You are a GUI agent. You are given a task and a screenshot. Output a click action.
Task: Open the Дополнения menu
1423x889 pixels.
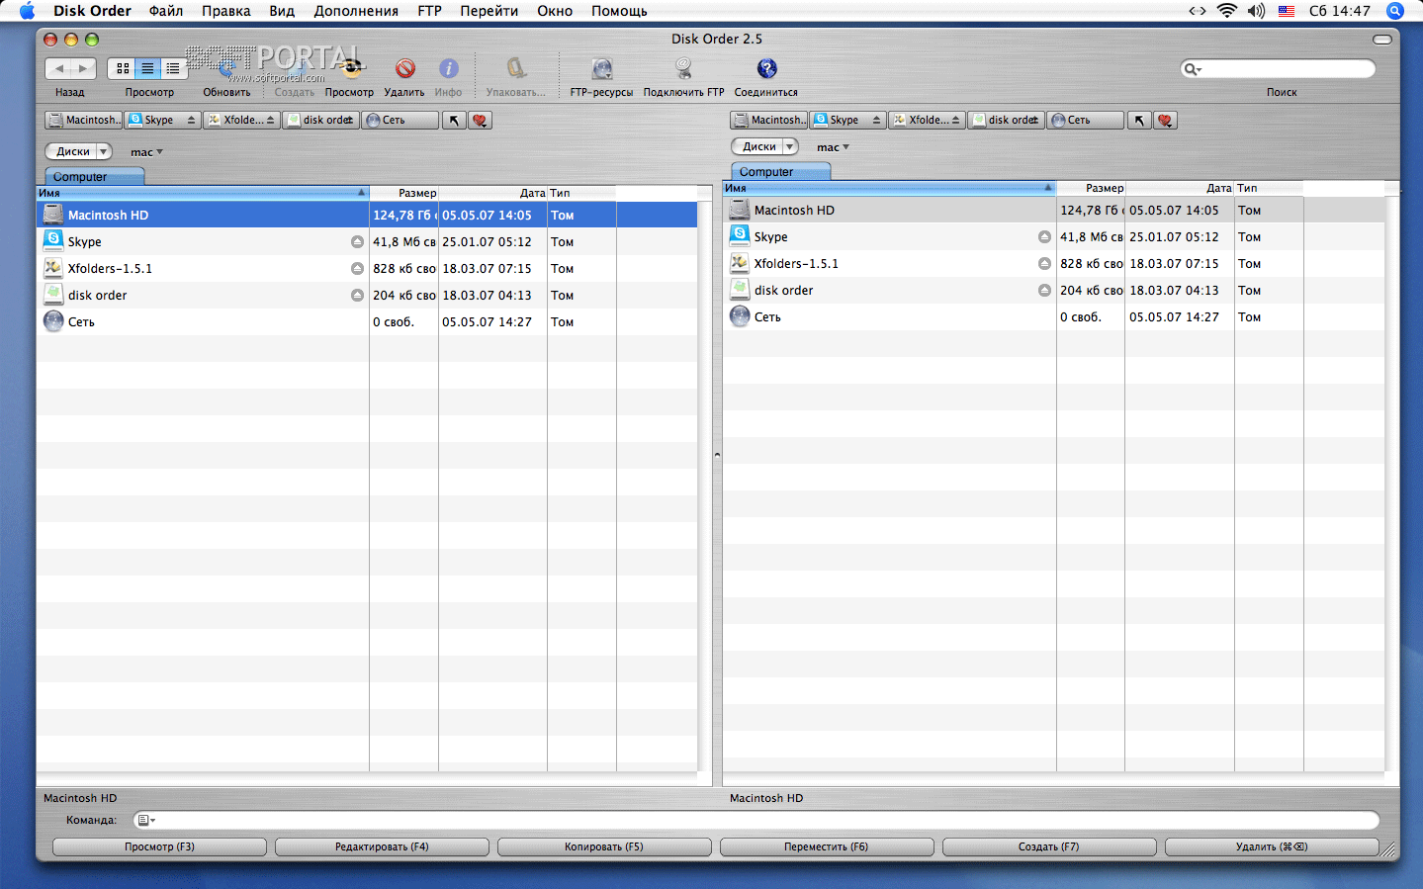click(x=356, y=11)
